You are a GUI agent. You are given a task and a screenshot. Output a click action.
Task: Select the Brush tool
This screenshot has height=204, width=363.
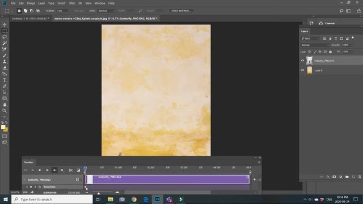point(5,56)
